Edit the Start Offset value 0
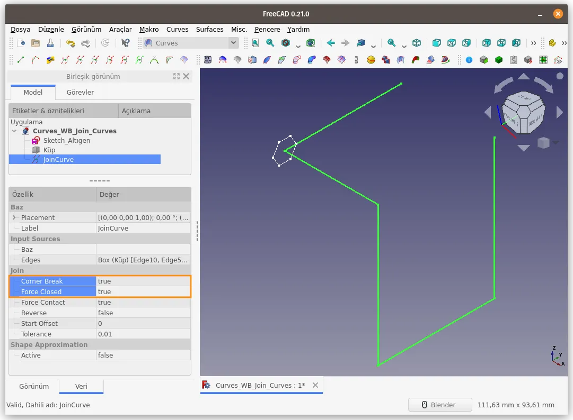 tap(143, 323)
